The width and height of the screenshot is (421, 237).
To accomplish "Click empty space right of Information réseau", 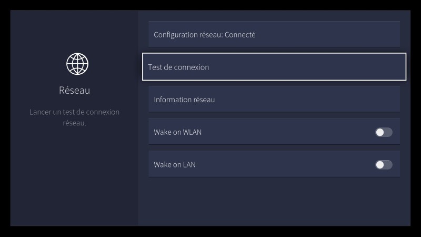I will 316,100.
